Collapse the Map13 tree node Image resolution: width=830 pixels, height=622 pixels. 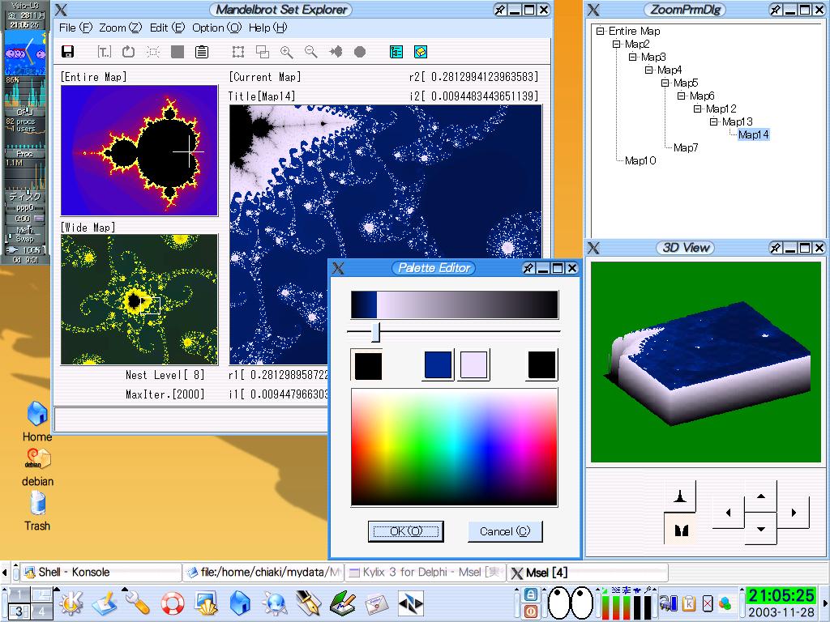pyautogui.click(x=714, y=122)
